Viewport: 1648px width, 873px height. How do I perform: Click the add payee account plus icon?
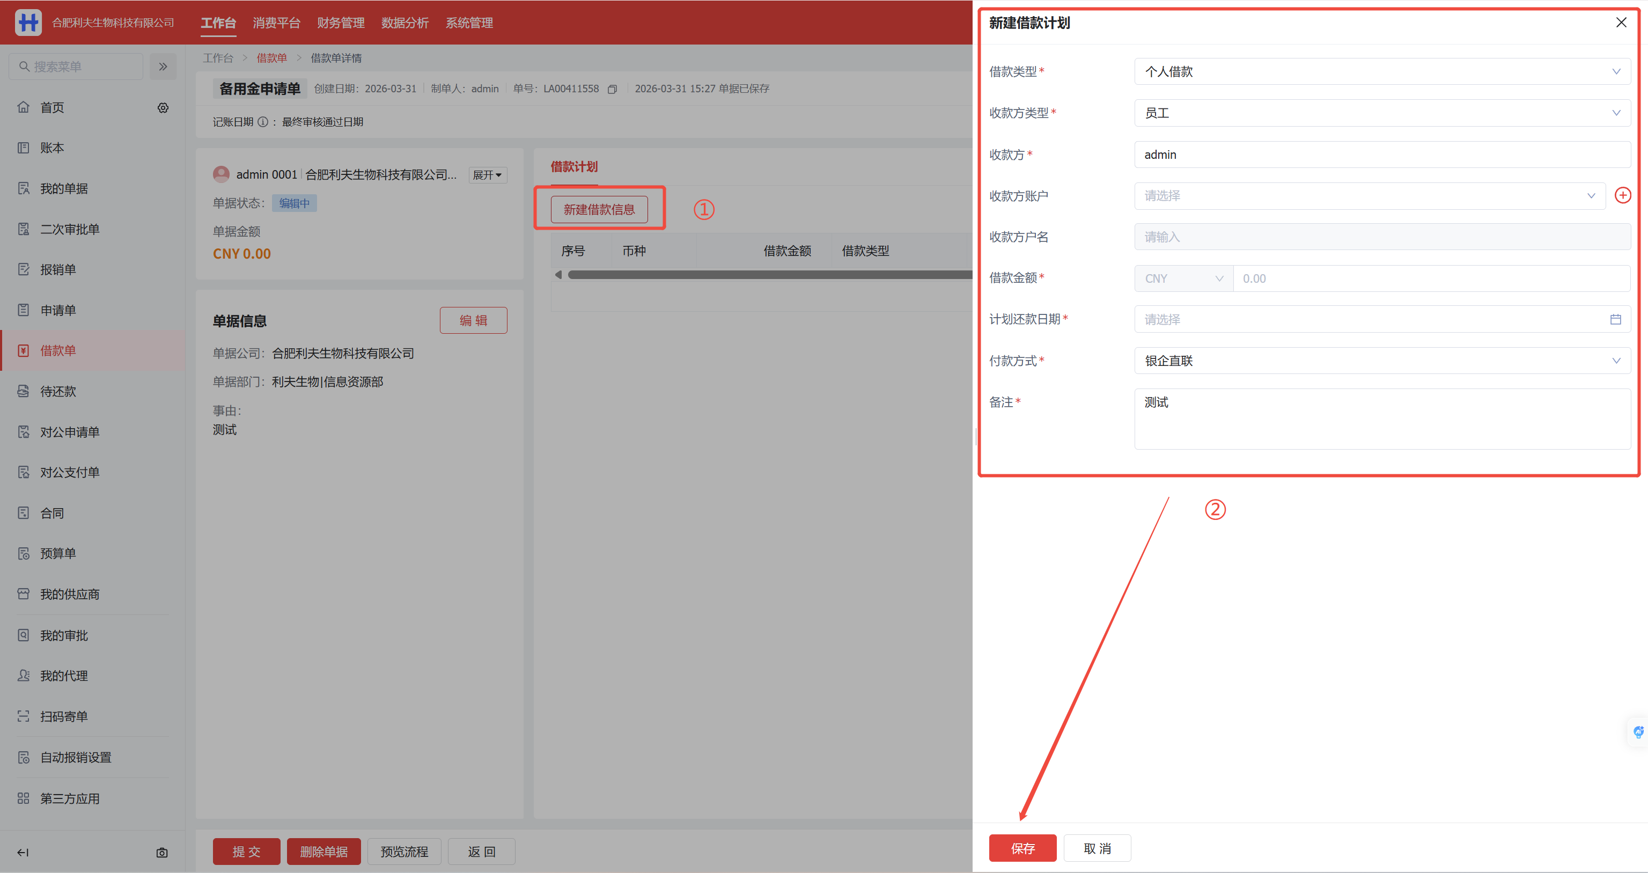pos(1622,195)
